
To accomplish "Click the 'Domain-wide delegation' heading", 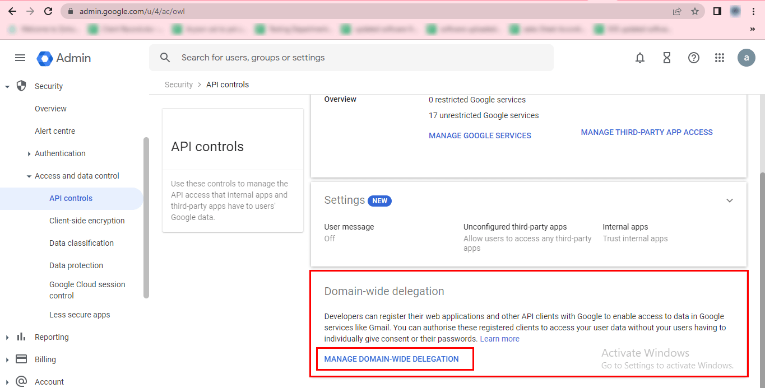I will [384, 291].
